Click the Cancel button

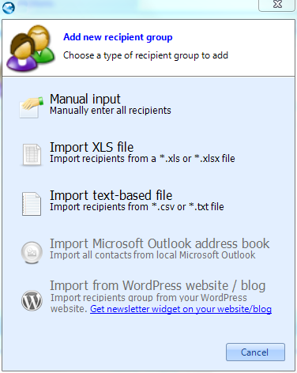pos(255,352)
